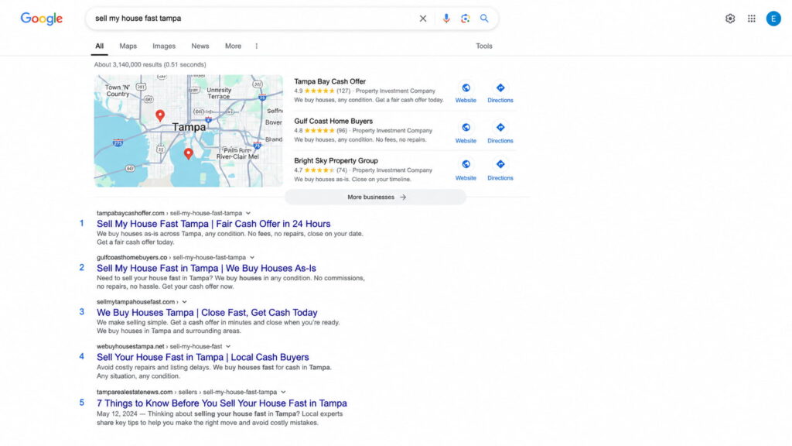Open website for Gulf Coast Home Buyers
The width and height of the screenshot is (792, 446).
pos(466,132)
